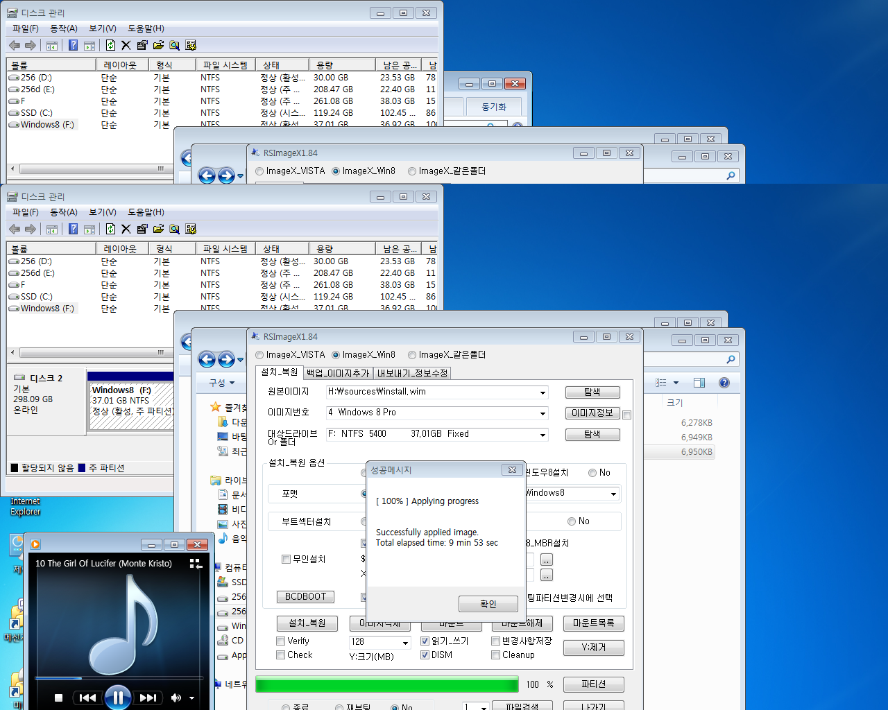Click search magnifier in lower Explorer window
Screen dimensions: 888x710
click(731, 359)
